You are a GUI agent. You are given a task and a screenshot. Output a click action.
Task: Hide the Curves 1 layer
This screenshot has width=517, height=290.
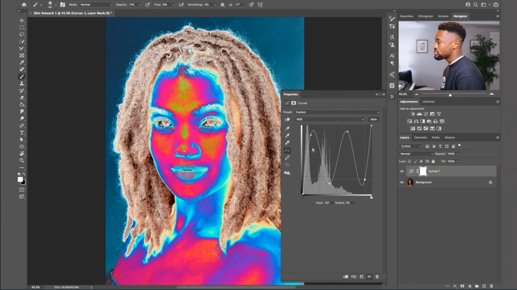(402, 171)
